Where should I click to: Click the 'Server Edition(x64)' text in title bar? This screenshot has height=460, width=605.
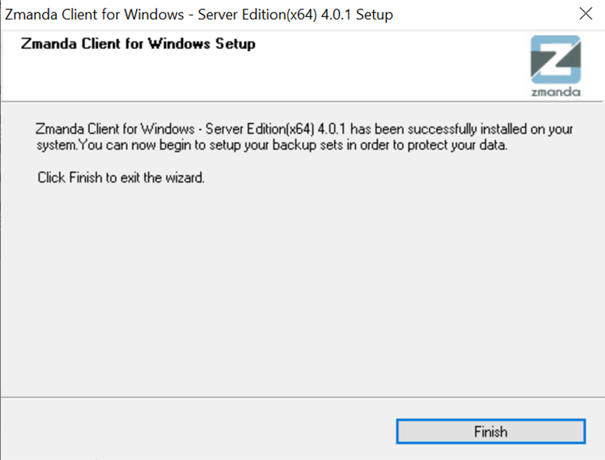(258, 15)
